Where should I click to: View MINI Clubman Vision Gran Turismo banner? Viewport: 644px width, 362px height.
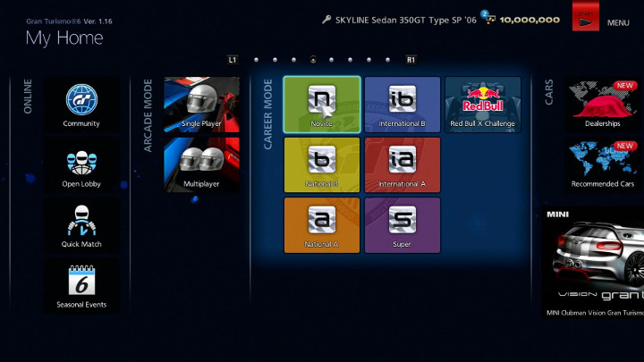594,262
